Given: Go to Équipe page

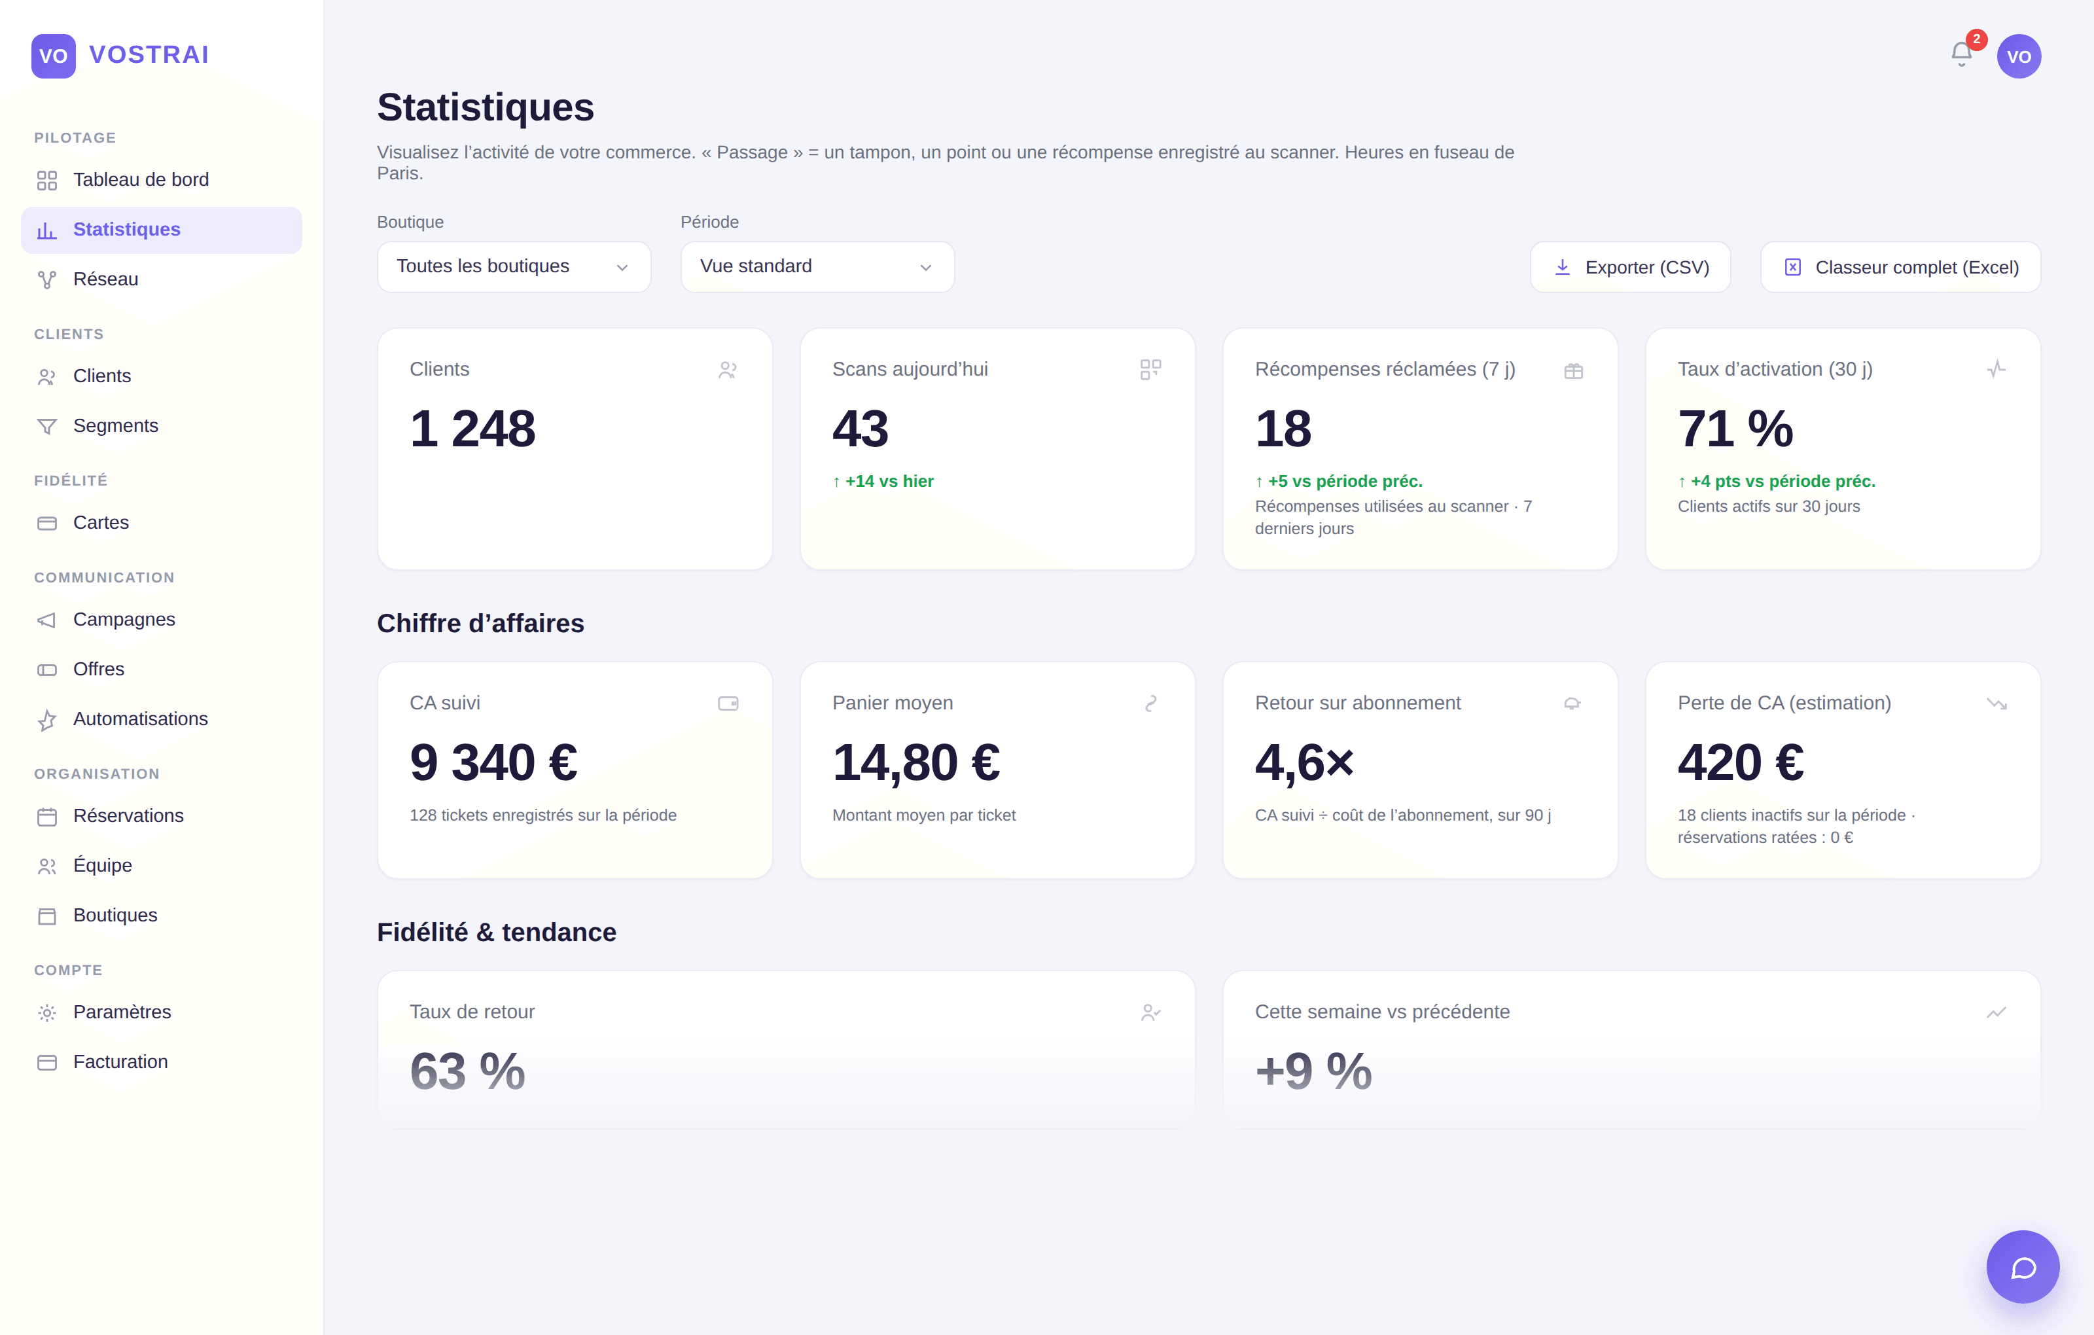Looking at the screenshot, I should pyautogui.click(x=162, y=866).
